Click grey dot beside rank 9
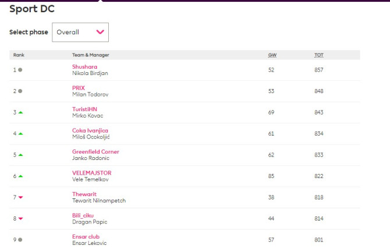 [x=20, y=240]
